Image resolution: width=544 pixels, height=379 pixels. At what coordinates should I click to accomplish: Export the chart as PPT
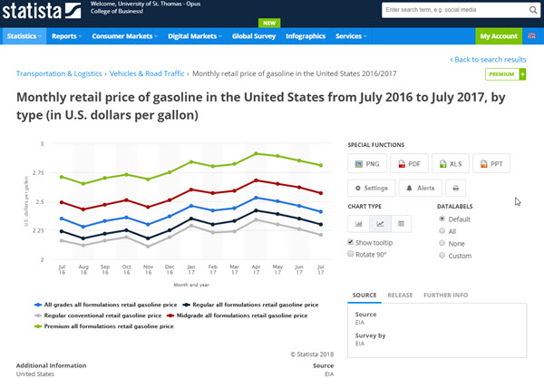(491, 164)
